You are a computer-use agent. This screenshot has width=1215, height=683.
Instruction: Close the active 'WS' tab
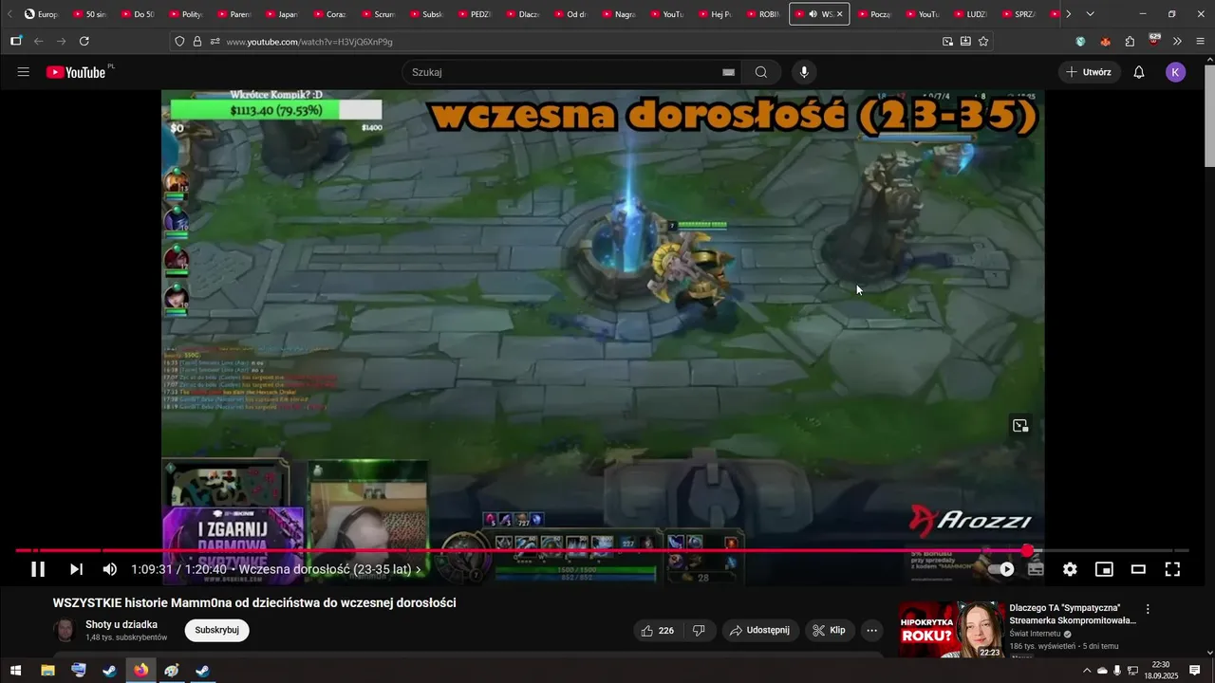pyautogui.click(x=839, y=14)
